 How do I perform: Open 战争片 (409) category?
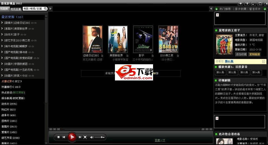(9, 115)
